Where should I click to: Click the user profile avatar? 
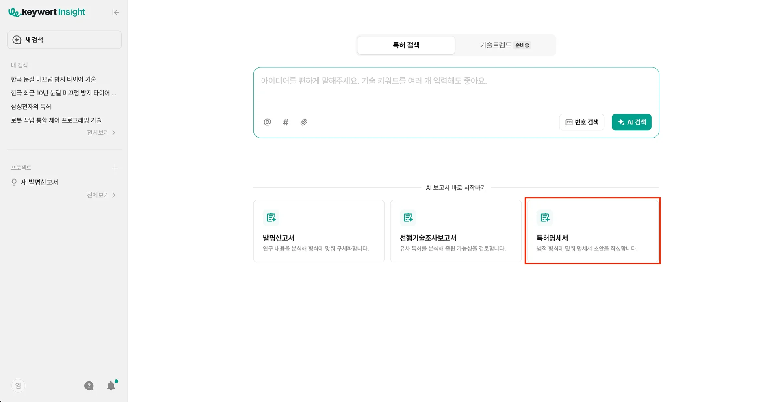tap(18, 386)
